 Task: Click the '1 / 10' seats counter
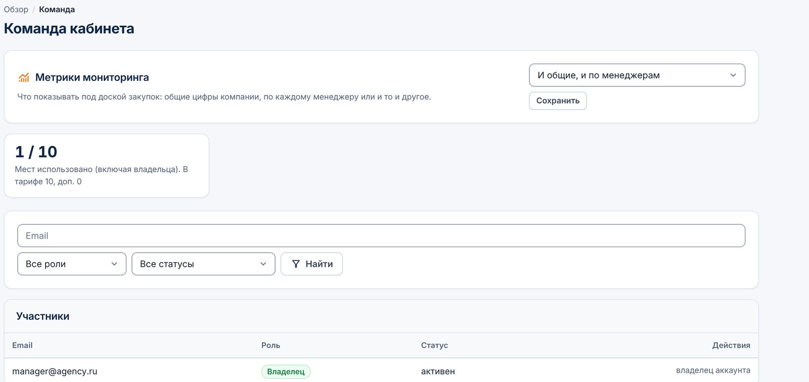[x=36, y=152]
